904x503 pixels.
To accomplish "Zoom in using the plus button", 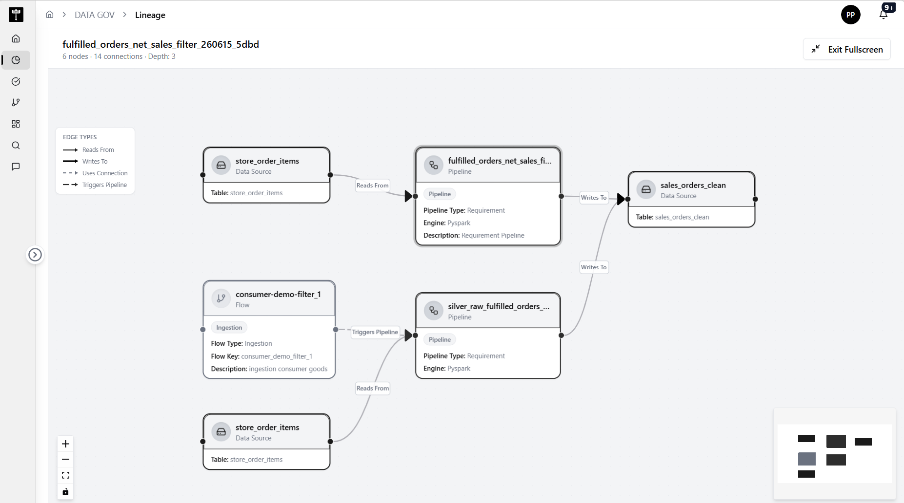I will click(x=65, y=444).
